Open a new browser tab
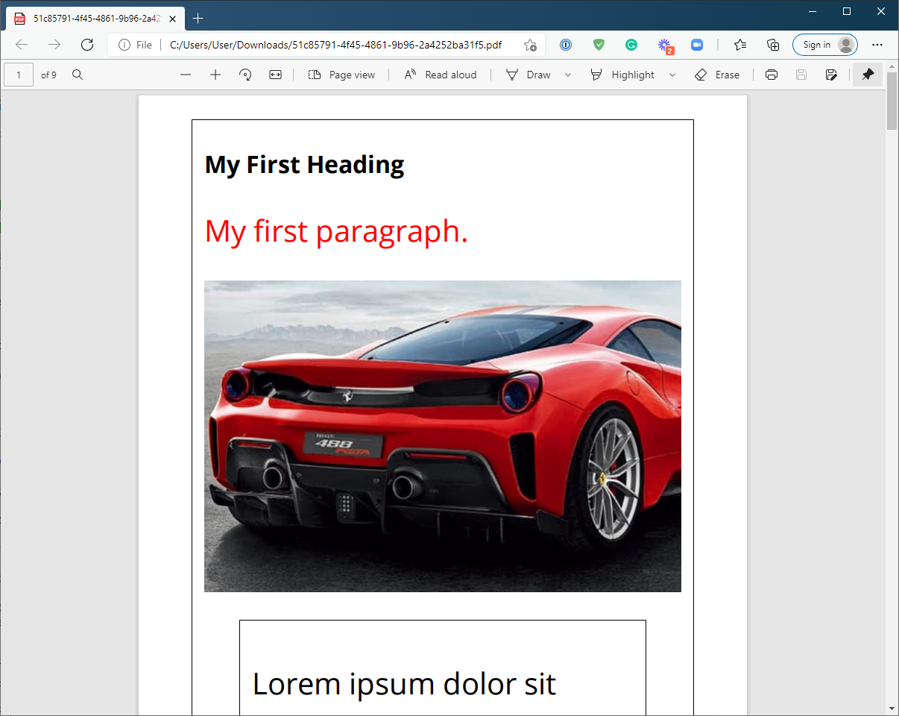 pyautogui.click(x=198, y=18)
